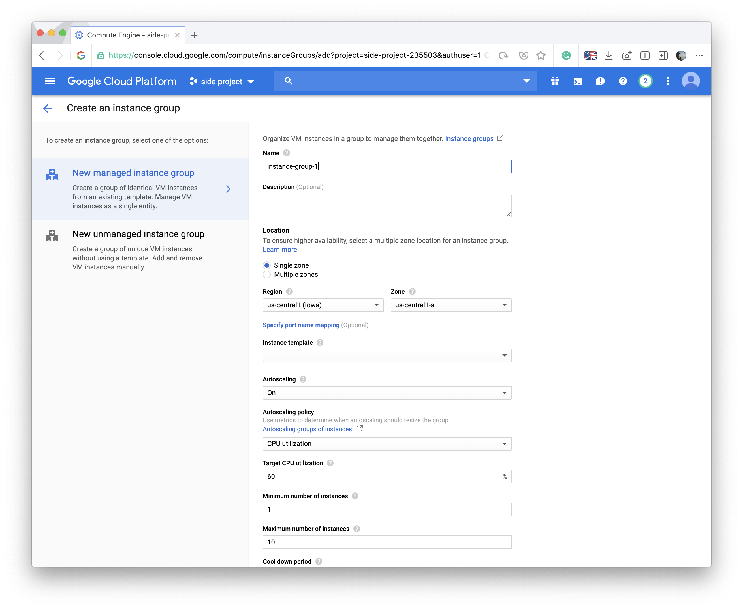Select the Multiple zones radio button
Viewport: 743px width, 609px height.
click(x=267, y=275)
